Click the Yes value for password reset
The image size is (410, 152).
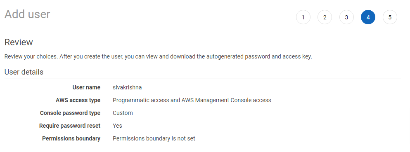[x=117, y=126]
